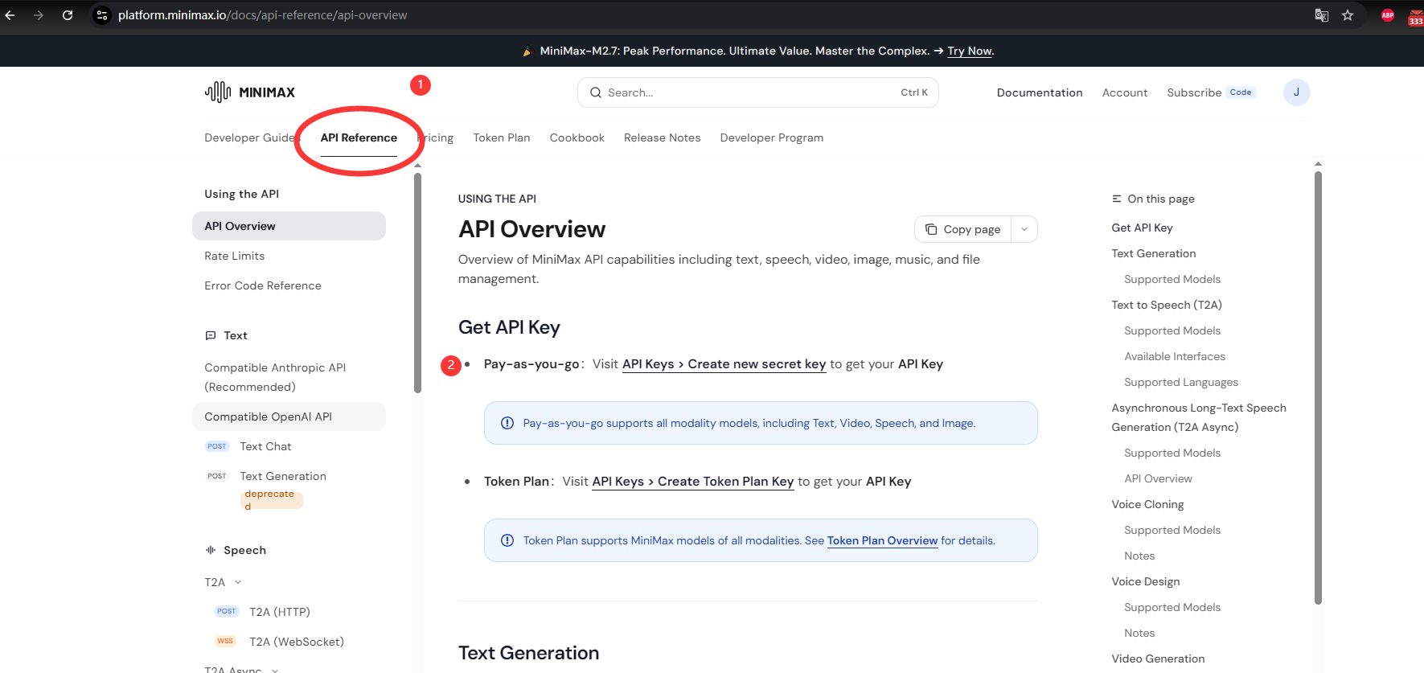1424x673 pixels.
Task: Click the On this page scrollbar thumb
Action: coord(1318,388)
